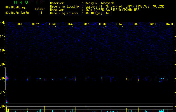
Task: Click the 0.8 kHz frequency label
Action: [x=2, y=78]
